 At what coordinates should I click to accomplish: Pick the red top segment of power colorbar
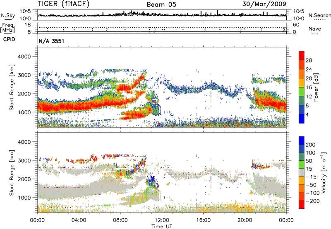(302, 55)
